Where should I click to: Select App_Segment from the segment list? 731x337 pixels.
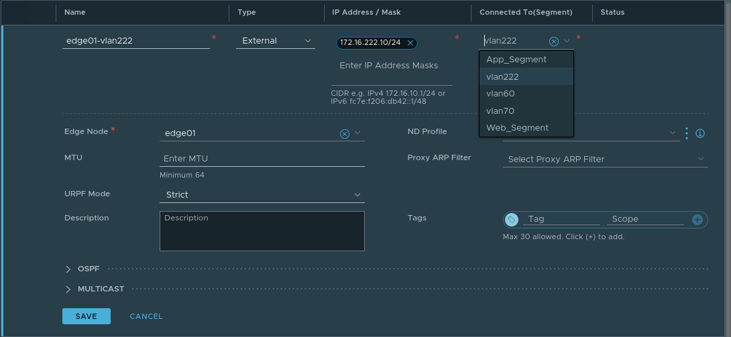pyautogui.click(x=516, y=60)
